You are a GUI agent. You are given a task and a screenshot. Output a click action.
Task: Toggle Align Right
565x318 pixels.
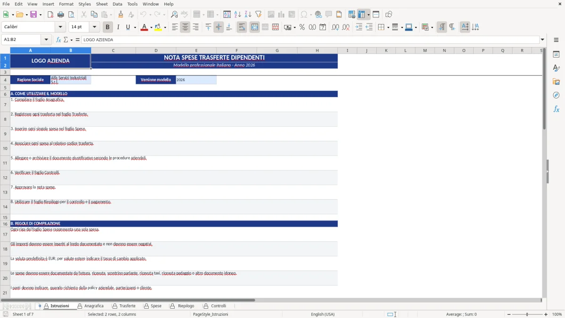coord(195,27)
